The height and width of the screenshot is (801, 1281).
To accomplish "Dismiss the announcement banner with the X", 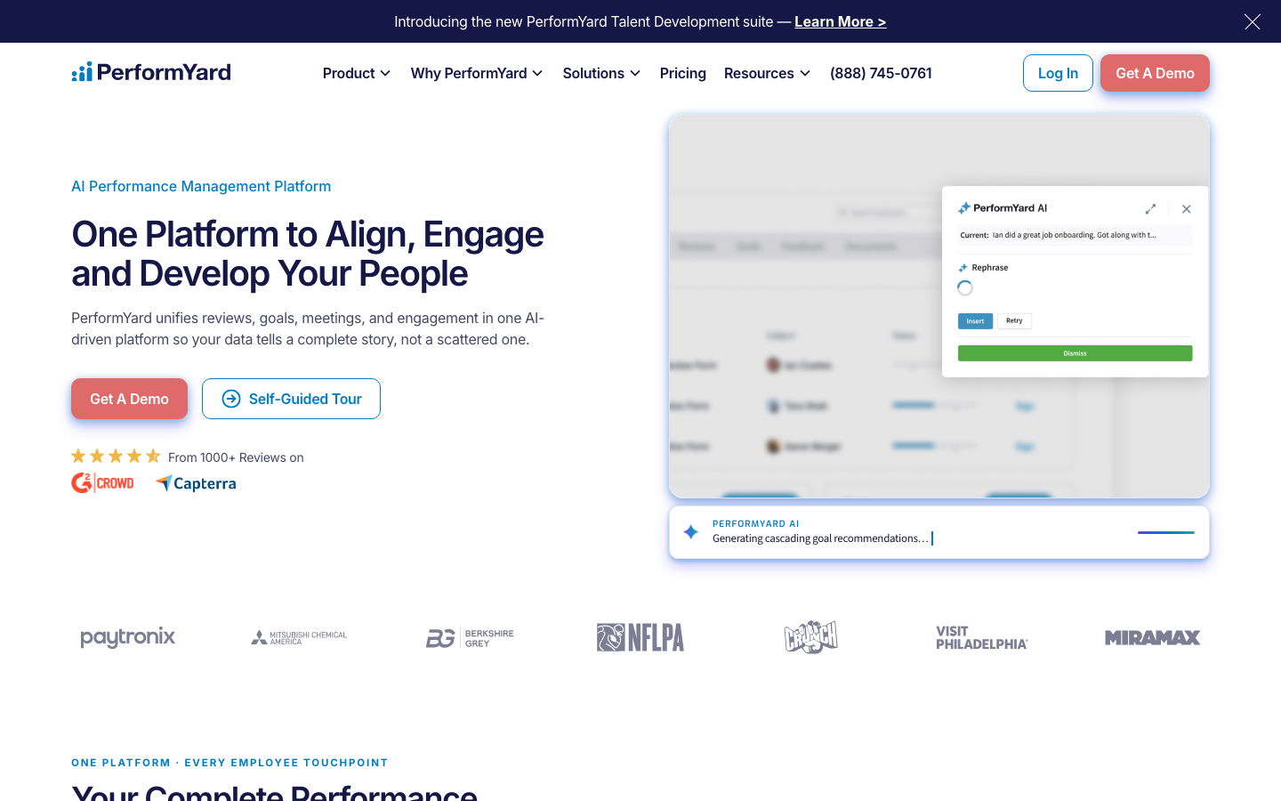I will click(1253, 21).
